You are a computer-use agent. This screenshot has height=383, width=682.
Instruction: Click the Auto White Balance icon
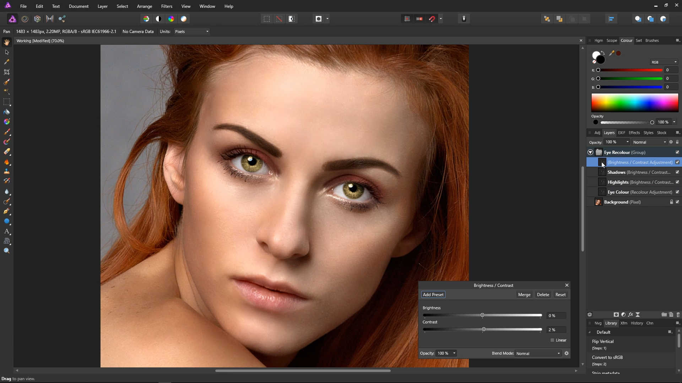184,19
